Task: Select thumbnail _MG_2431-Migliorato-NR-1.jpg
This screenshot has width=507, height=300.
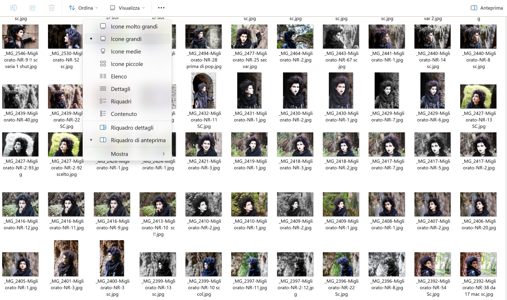Action: (249, 90)
